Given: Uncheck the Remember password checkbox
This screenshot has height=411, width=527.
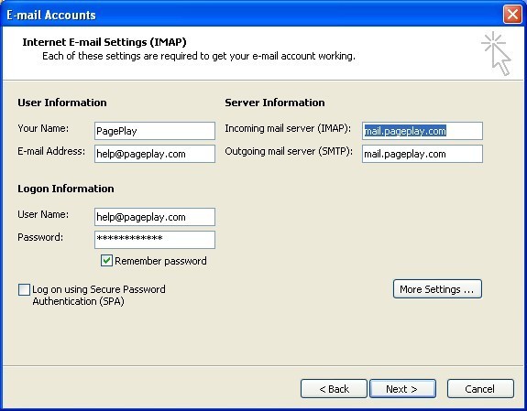Looking at the screenshot, I should pos(106,261).
